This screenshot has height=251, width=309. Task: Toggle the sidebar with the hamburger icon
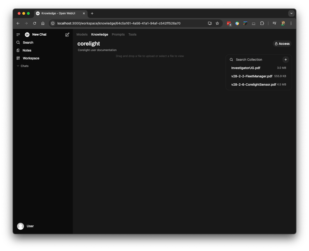[x=18, y=34]
